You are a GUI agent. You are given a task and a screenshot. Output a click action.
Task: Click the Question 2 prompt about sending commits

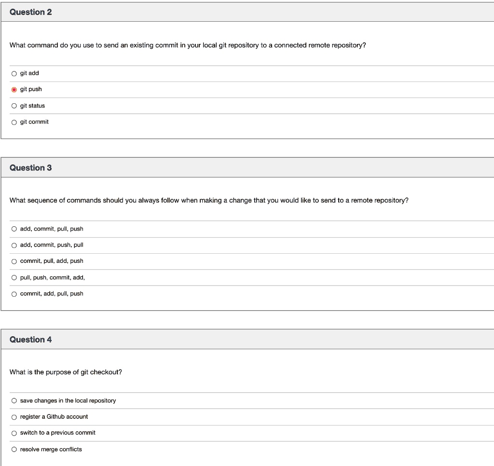pos(188,45)
